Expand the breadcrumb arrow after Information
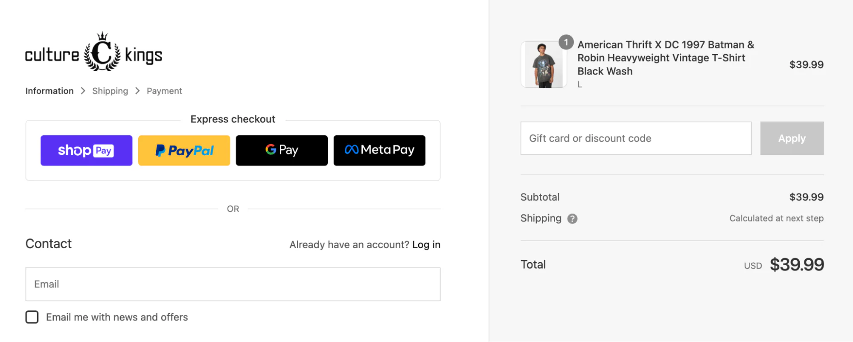853x342 pixels. [82, 91]
